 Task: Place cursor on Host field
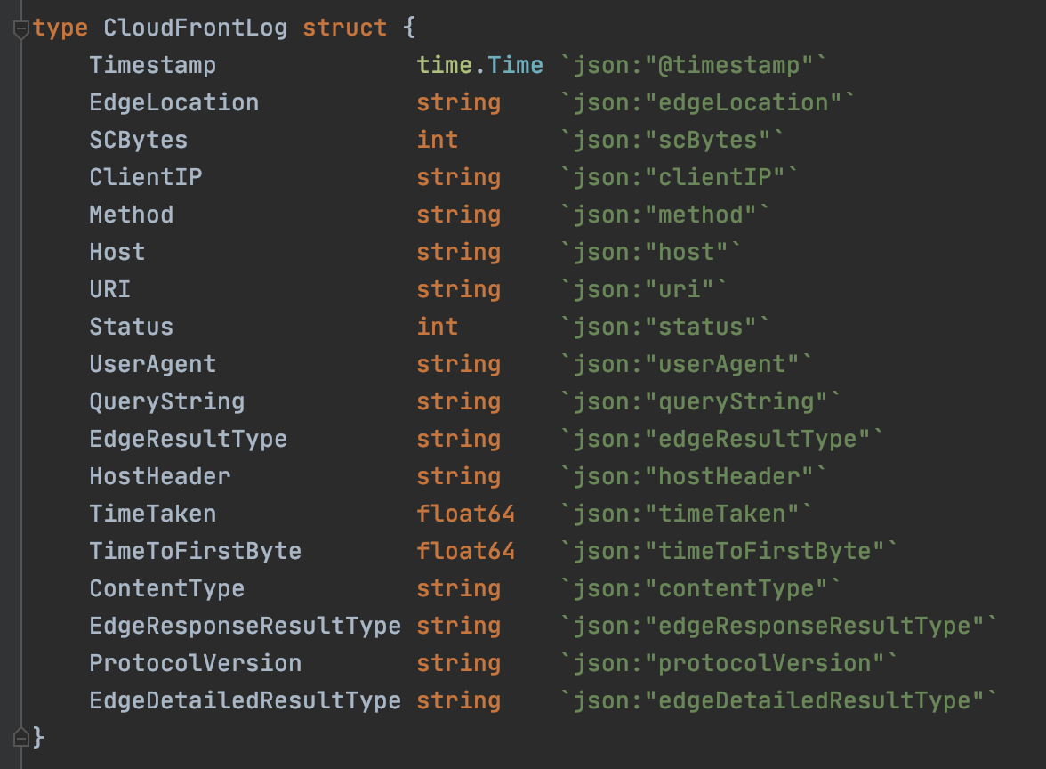tap(117, 253)
